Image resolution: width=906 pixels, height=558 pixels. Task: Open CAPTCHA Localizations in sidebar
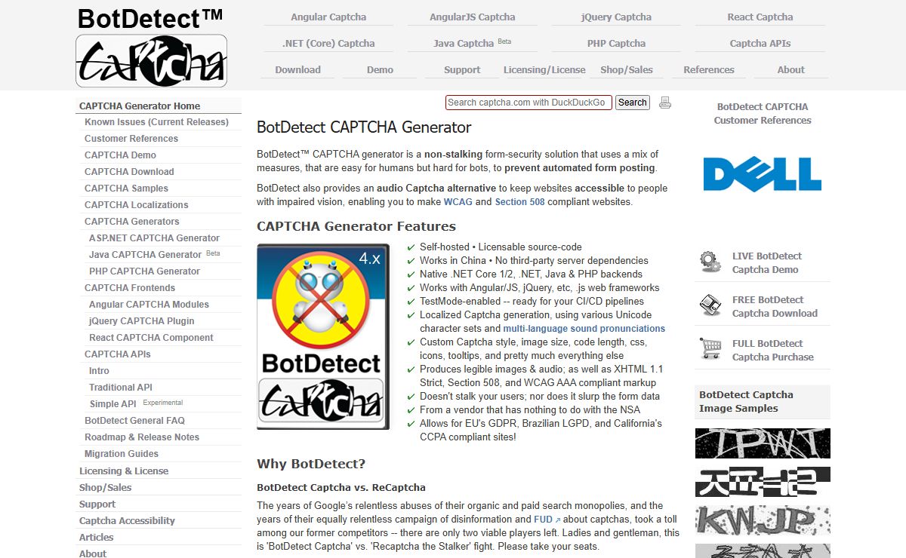pyautogui.click(x=137, y=205)
